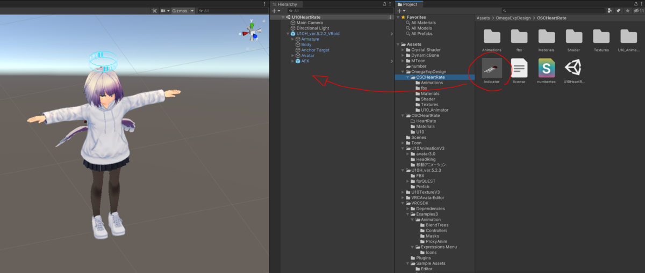645x273 pixels.
Task: Click the favorites star icon in Project toolbar
Action: (x=627, y=11)
